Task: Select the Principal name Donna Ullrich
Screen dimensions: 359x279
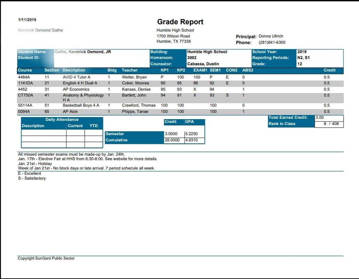Action: coord(271,36)
